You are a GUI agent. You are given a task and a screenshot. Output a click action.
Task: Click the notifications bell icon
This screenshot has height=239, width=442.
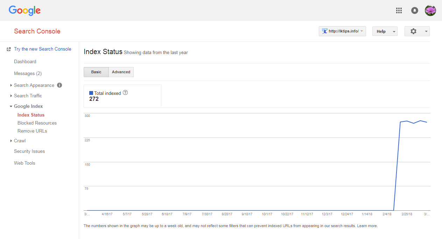(415, 10)
